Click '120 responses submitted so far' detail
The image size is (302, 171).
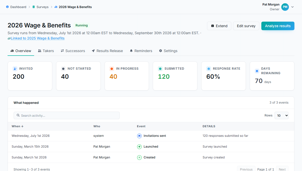(x=225, y=136)
